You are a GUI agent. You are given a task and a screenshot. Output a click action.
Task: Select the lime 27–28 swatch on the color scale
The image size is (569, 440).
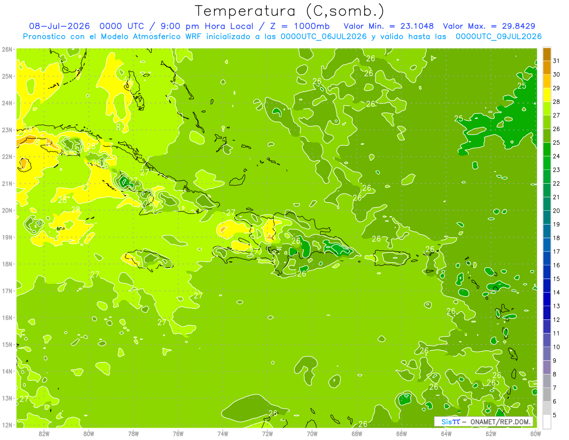(x=547, y=109)
